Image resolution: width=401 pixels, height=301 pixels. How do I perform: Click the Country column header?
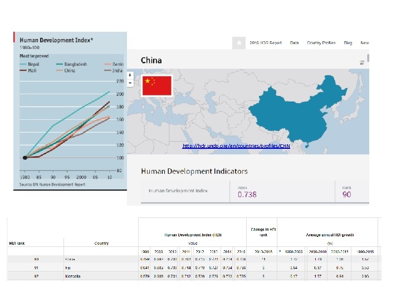pos(101,243)
